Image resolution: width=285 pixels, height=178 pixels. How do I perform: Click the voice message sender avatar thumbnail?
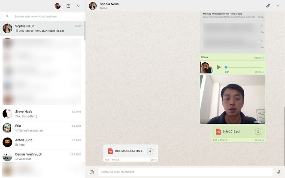tap(206, 67)
